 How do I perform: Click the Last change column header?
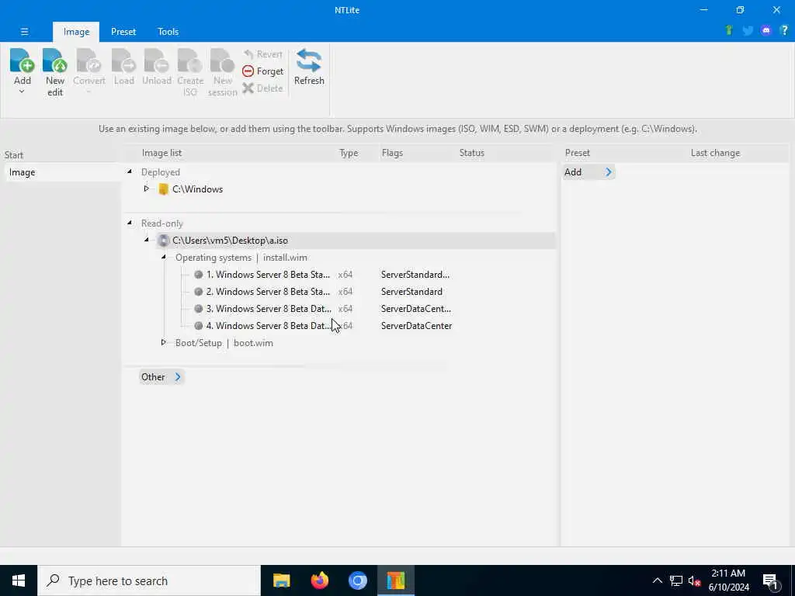pos(715,153)
